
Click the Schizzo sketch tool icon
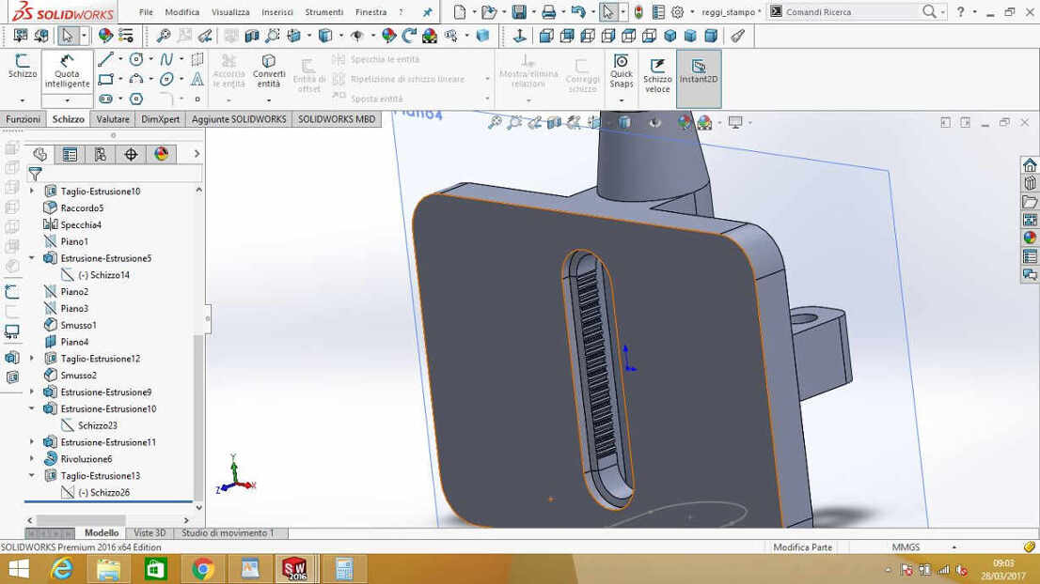pos(22,67)
